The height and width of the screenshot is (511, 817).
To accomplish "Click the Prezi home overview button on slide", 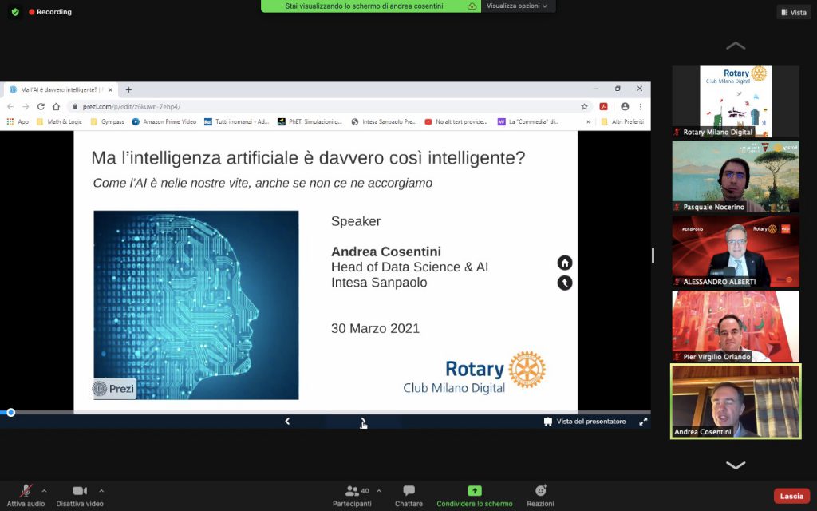I will tap(565, 262).
